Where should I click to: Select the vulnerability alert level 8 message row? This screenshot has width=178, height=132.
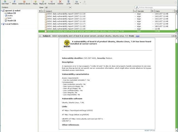pyautogui.click(x=107, y=31)
